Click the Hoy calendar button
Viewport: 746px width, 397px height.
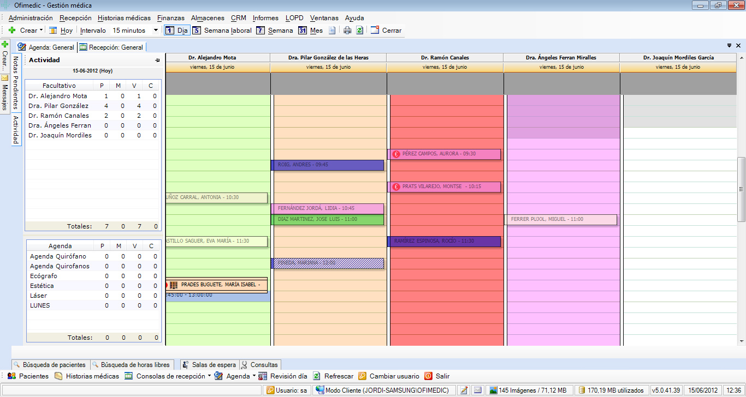click(61, 31)
